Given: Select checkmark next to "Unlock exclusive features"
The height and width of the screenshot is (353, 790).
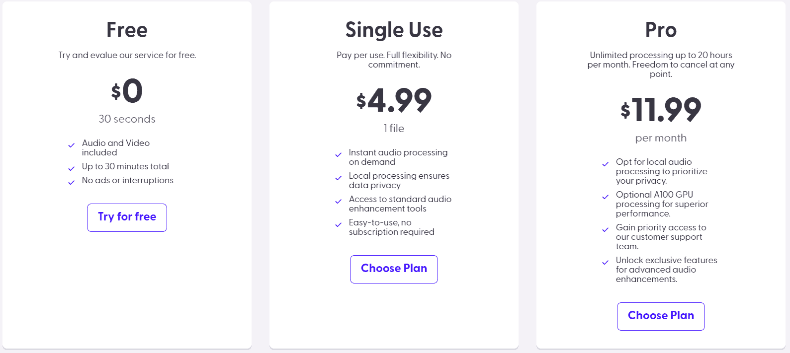Looking at the screenshot, I should 606,262.
